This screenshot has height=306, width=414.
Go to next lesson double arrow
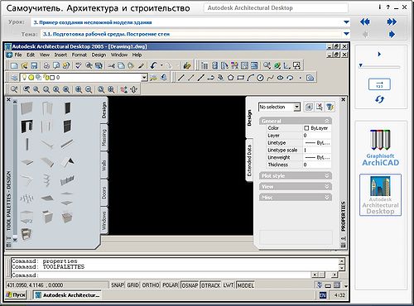392,22
